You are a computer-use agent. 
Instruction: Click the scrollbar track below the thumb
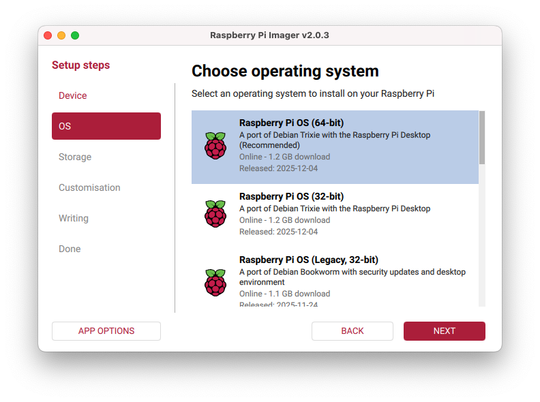tap(482, 238)
